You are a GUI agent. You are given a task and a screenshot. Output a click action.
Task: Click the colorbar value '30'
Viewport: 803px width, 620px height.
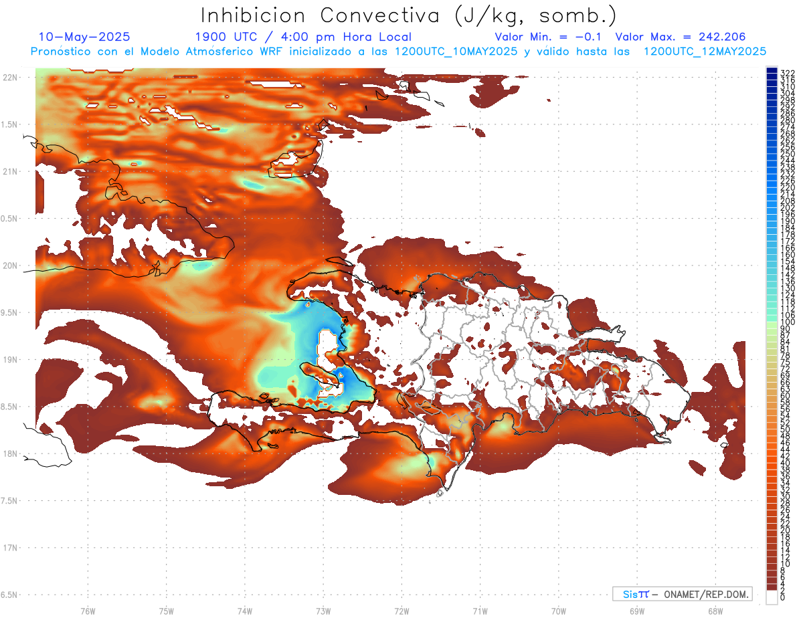coord(785,496)
